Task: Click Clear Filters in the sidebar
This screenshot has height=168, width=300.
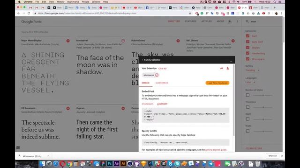Action: [254, 148]
